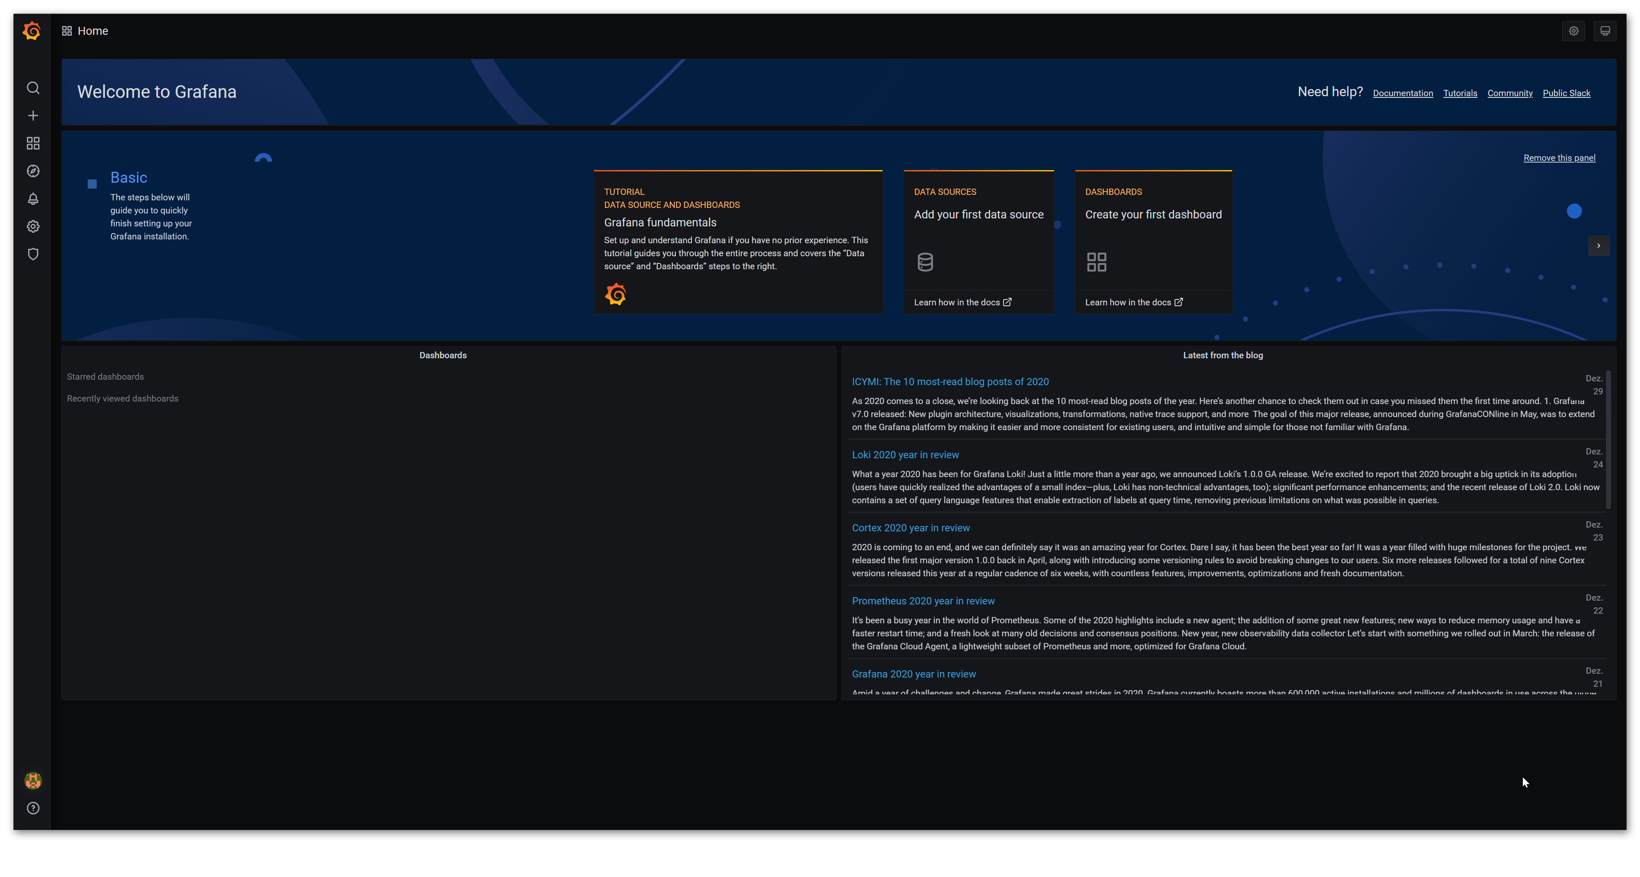Click Create your first dashboard
The image size is (1640, 877).
[x=1153, y=215]
